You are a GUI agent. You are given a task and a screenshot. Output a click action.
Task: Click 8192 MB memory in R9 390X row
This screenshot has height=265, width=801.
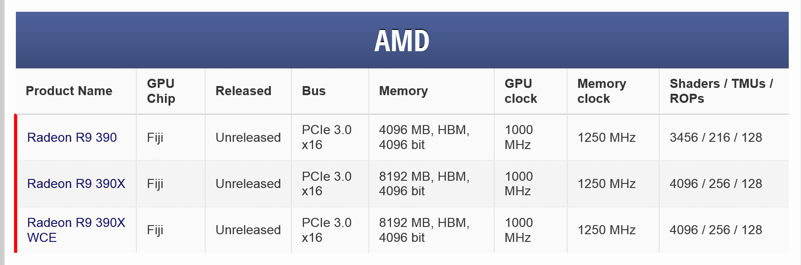coord(424,183)
